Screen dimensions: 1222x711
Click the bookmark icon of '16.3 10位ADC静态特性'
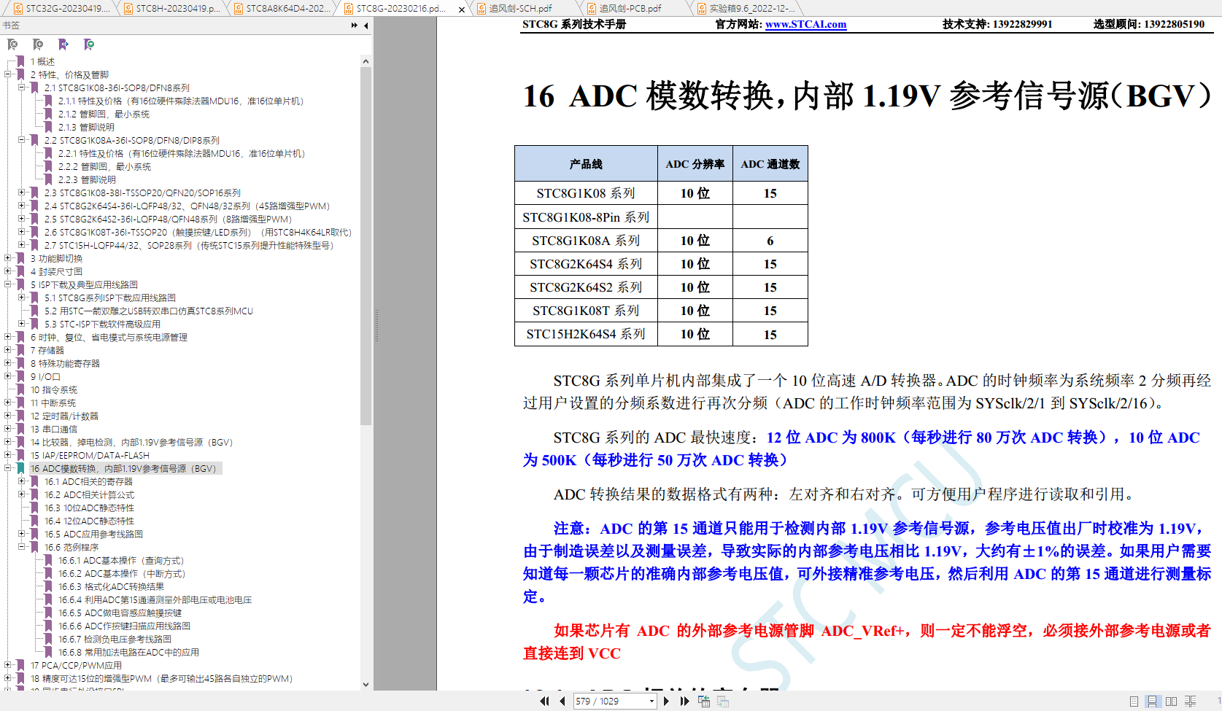click(34, 508)
